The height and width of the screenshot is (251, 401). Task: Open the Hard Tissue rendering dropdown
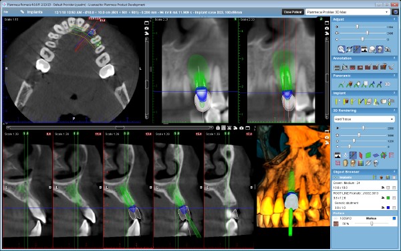(364, 119)
